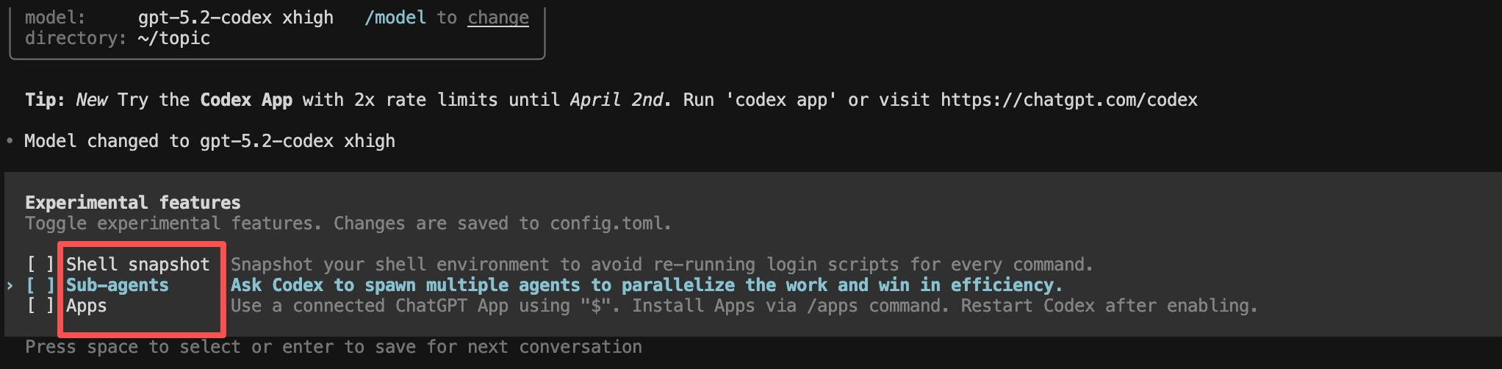Viewport: 1502px width, 369px height.
Task: Click the Experimental features heading
Action: (133, 203)
